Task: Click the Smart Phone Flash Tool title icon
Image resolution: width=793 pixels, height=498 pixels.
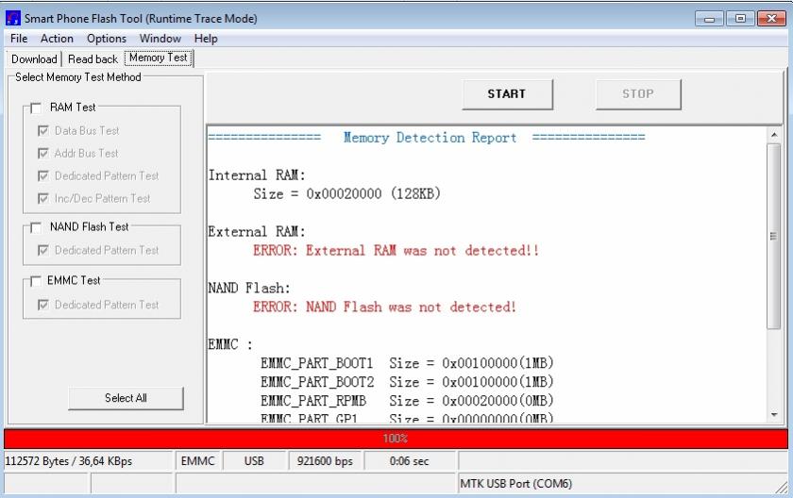Action: coord(12,18)
